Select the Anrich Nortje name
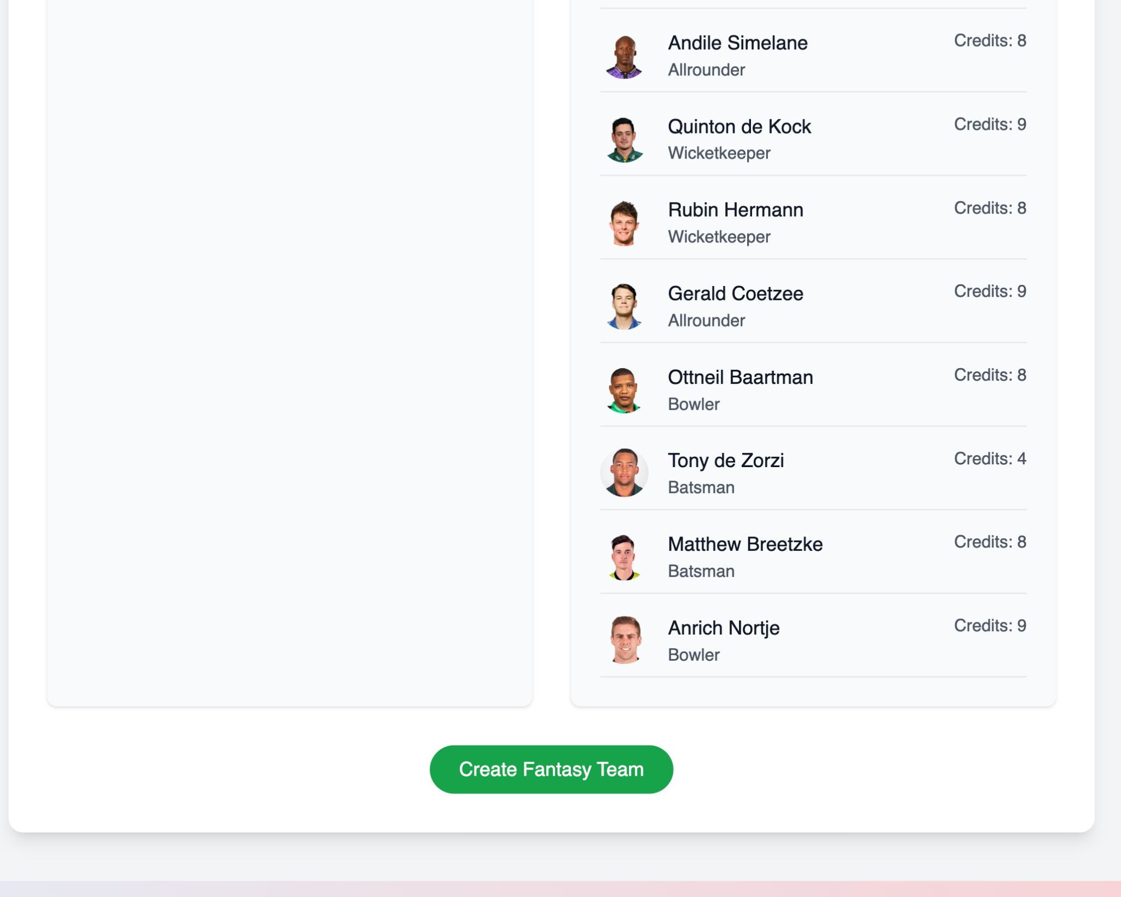 point(724,628)
